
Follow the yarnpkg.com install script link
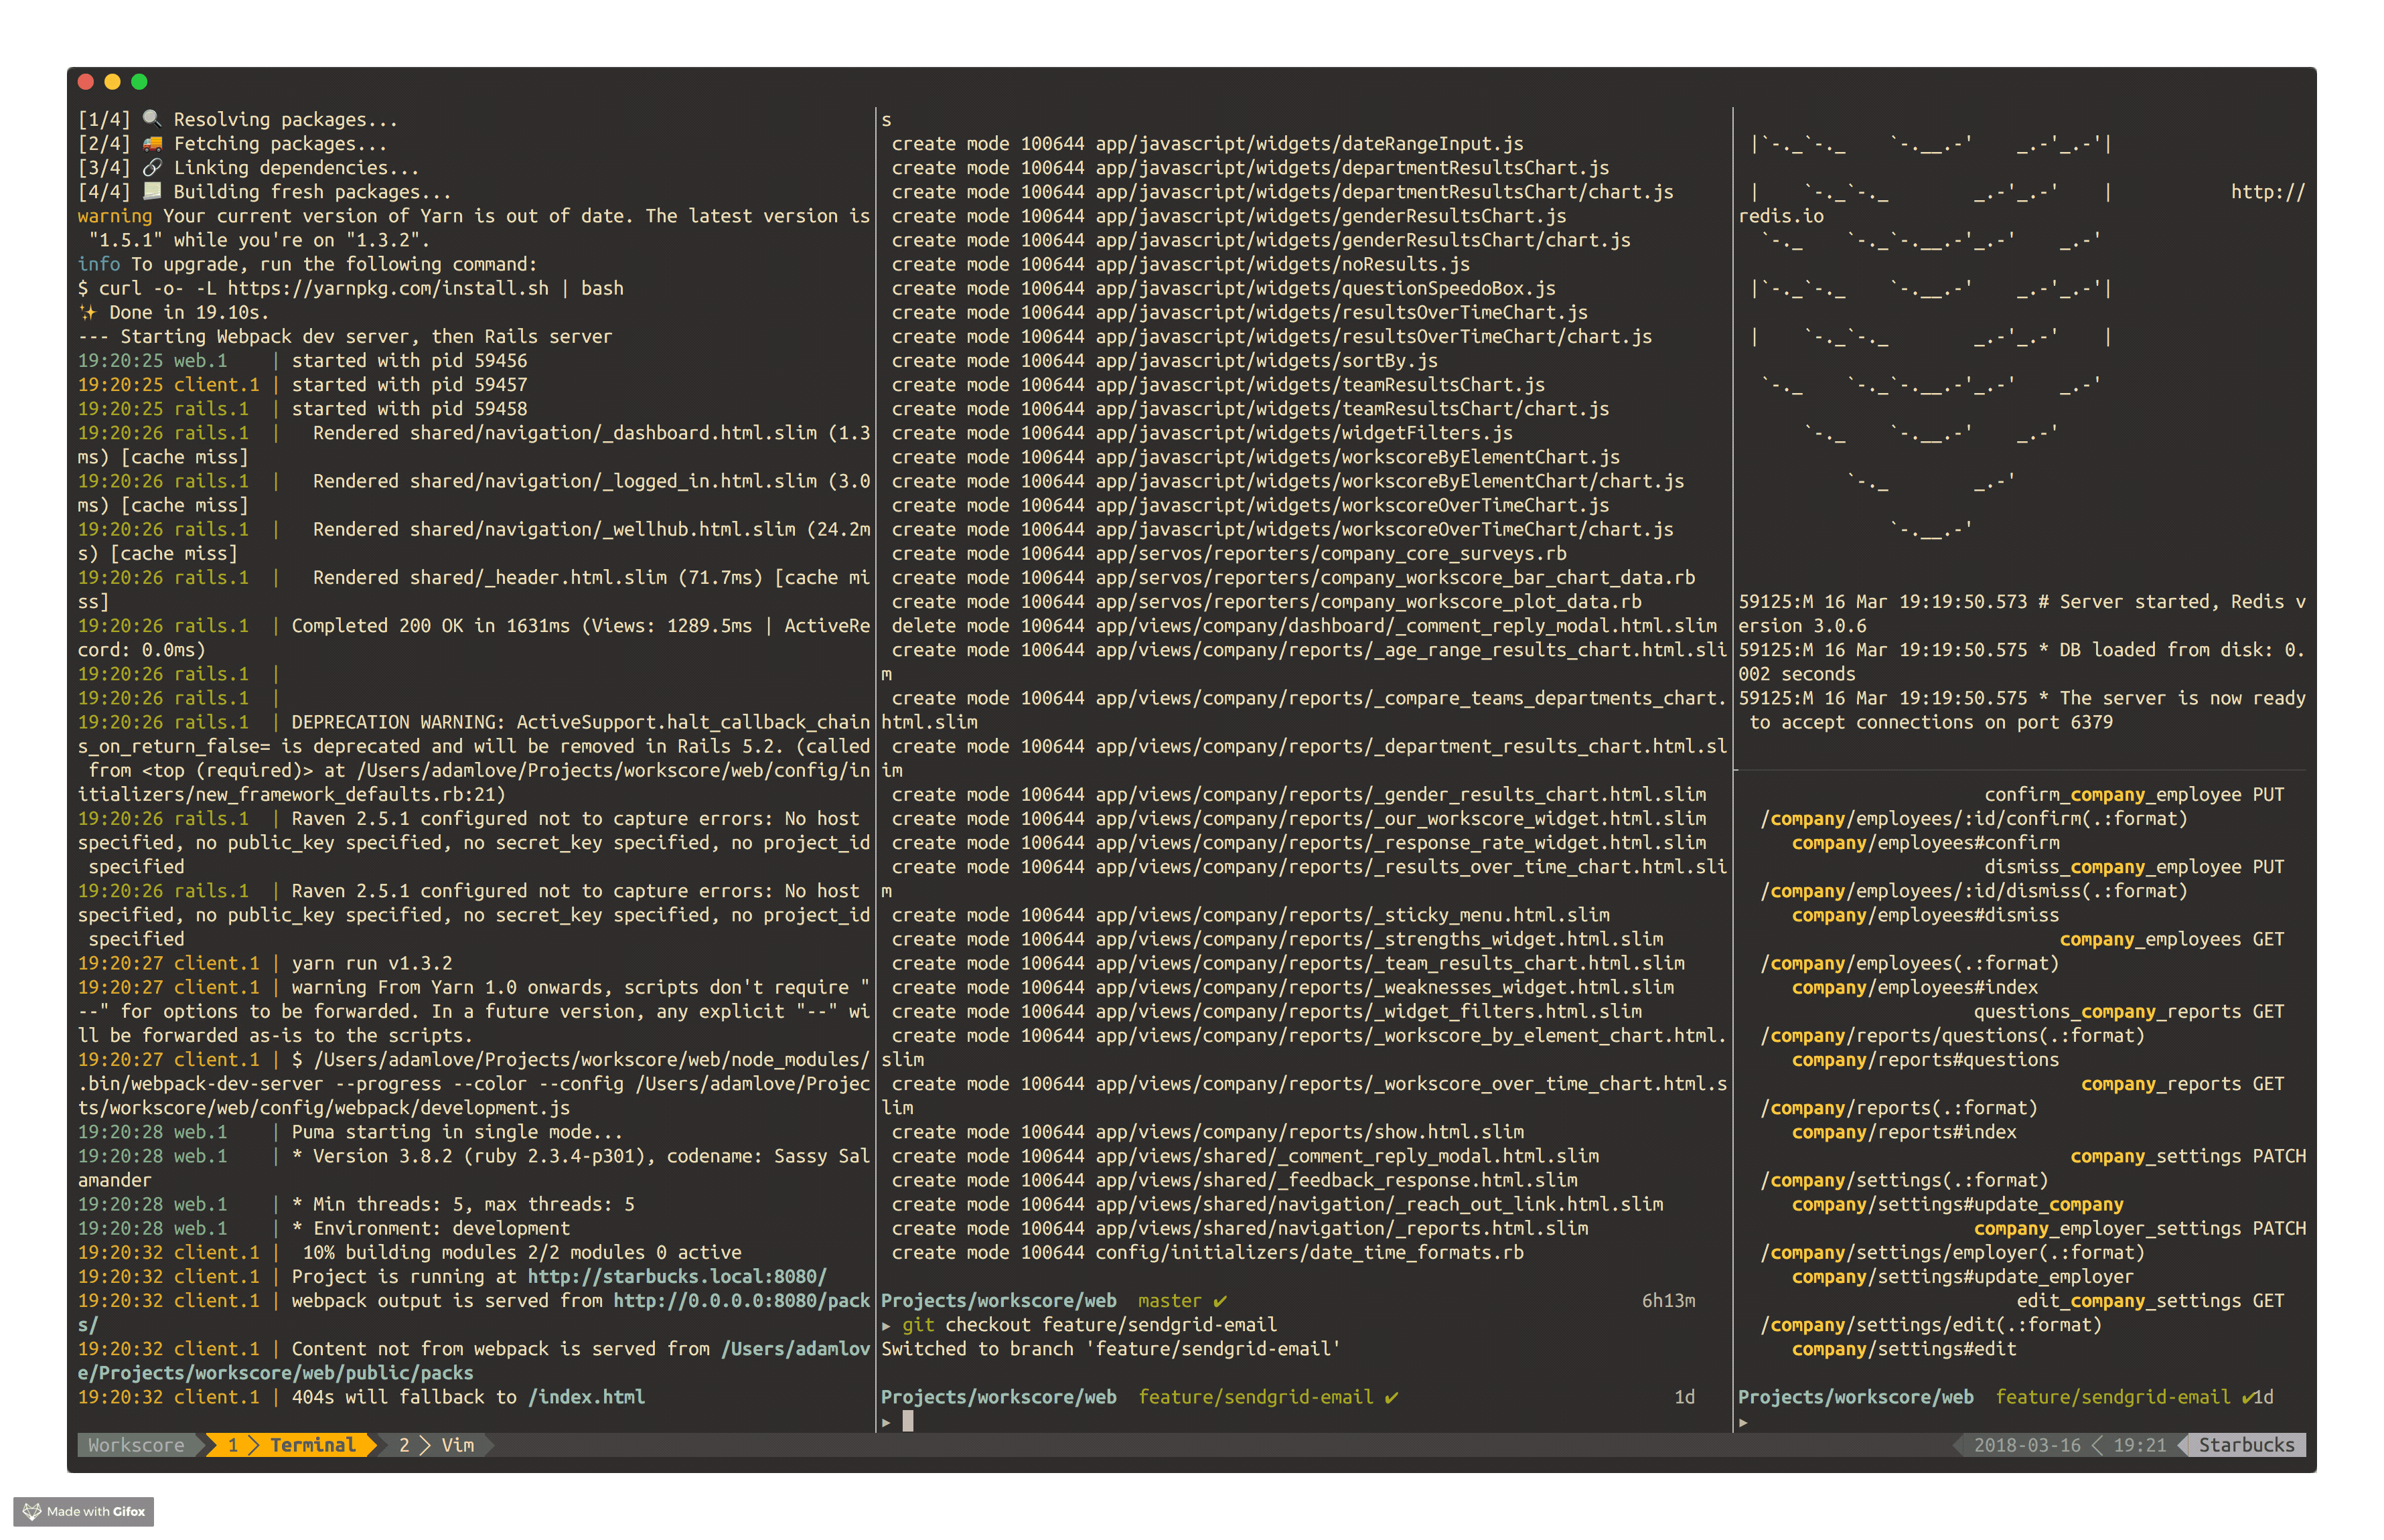click(390, 288)
